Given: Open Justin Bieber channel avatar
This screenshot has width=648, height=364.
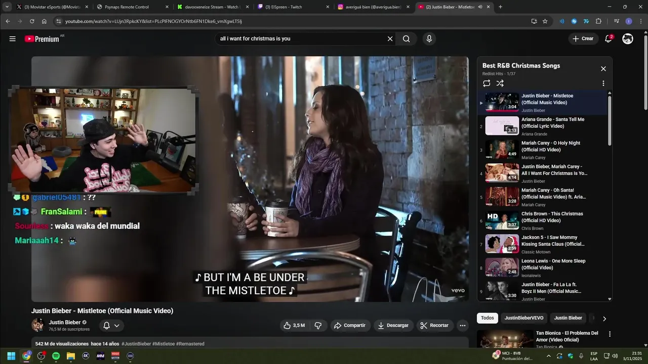Looking at the screenshot, I should pos(37,325).
